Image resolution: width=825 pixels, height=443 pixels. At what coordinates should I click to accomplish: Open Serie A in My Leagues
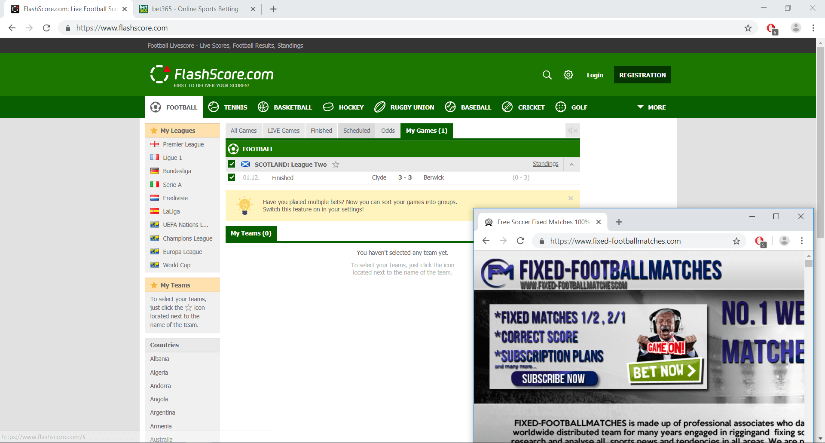[172, 185]
